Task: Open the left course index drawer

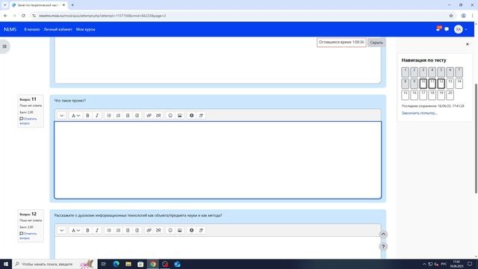Action: tap(4, 46)
